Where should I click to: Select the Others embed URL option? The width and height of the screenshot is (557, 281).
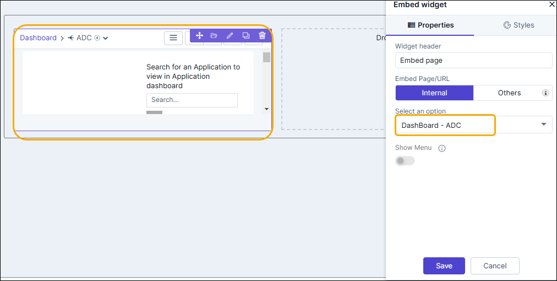coord(510,93)
